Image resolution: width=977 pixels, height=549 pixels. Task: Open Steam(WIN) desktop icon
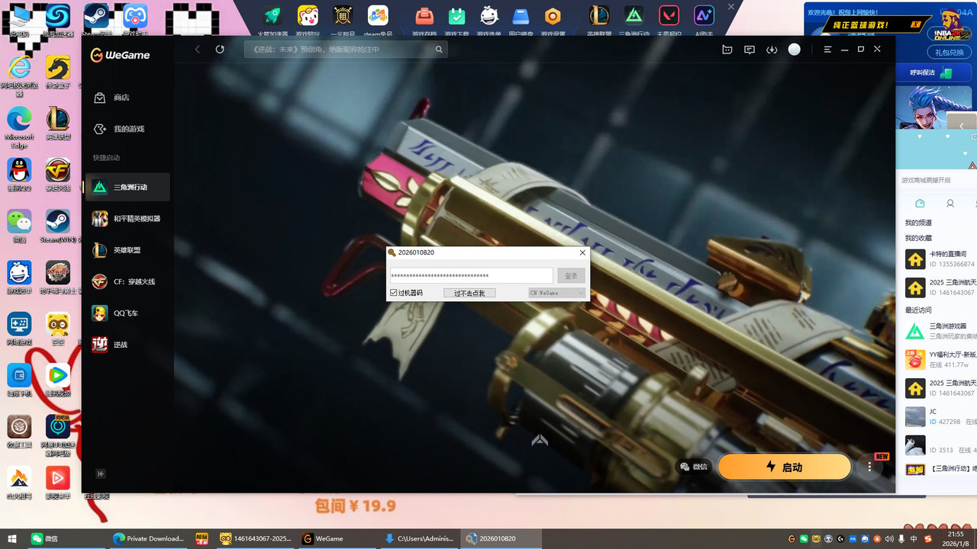click(x=58, y=226)
